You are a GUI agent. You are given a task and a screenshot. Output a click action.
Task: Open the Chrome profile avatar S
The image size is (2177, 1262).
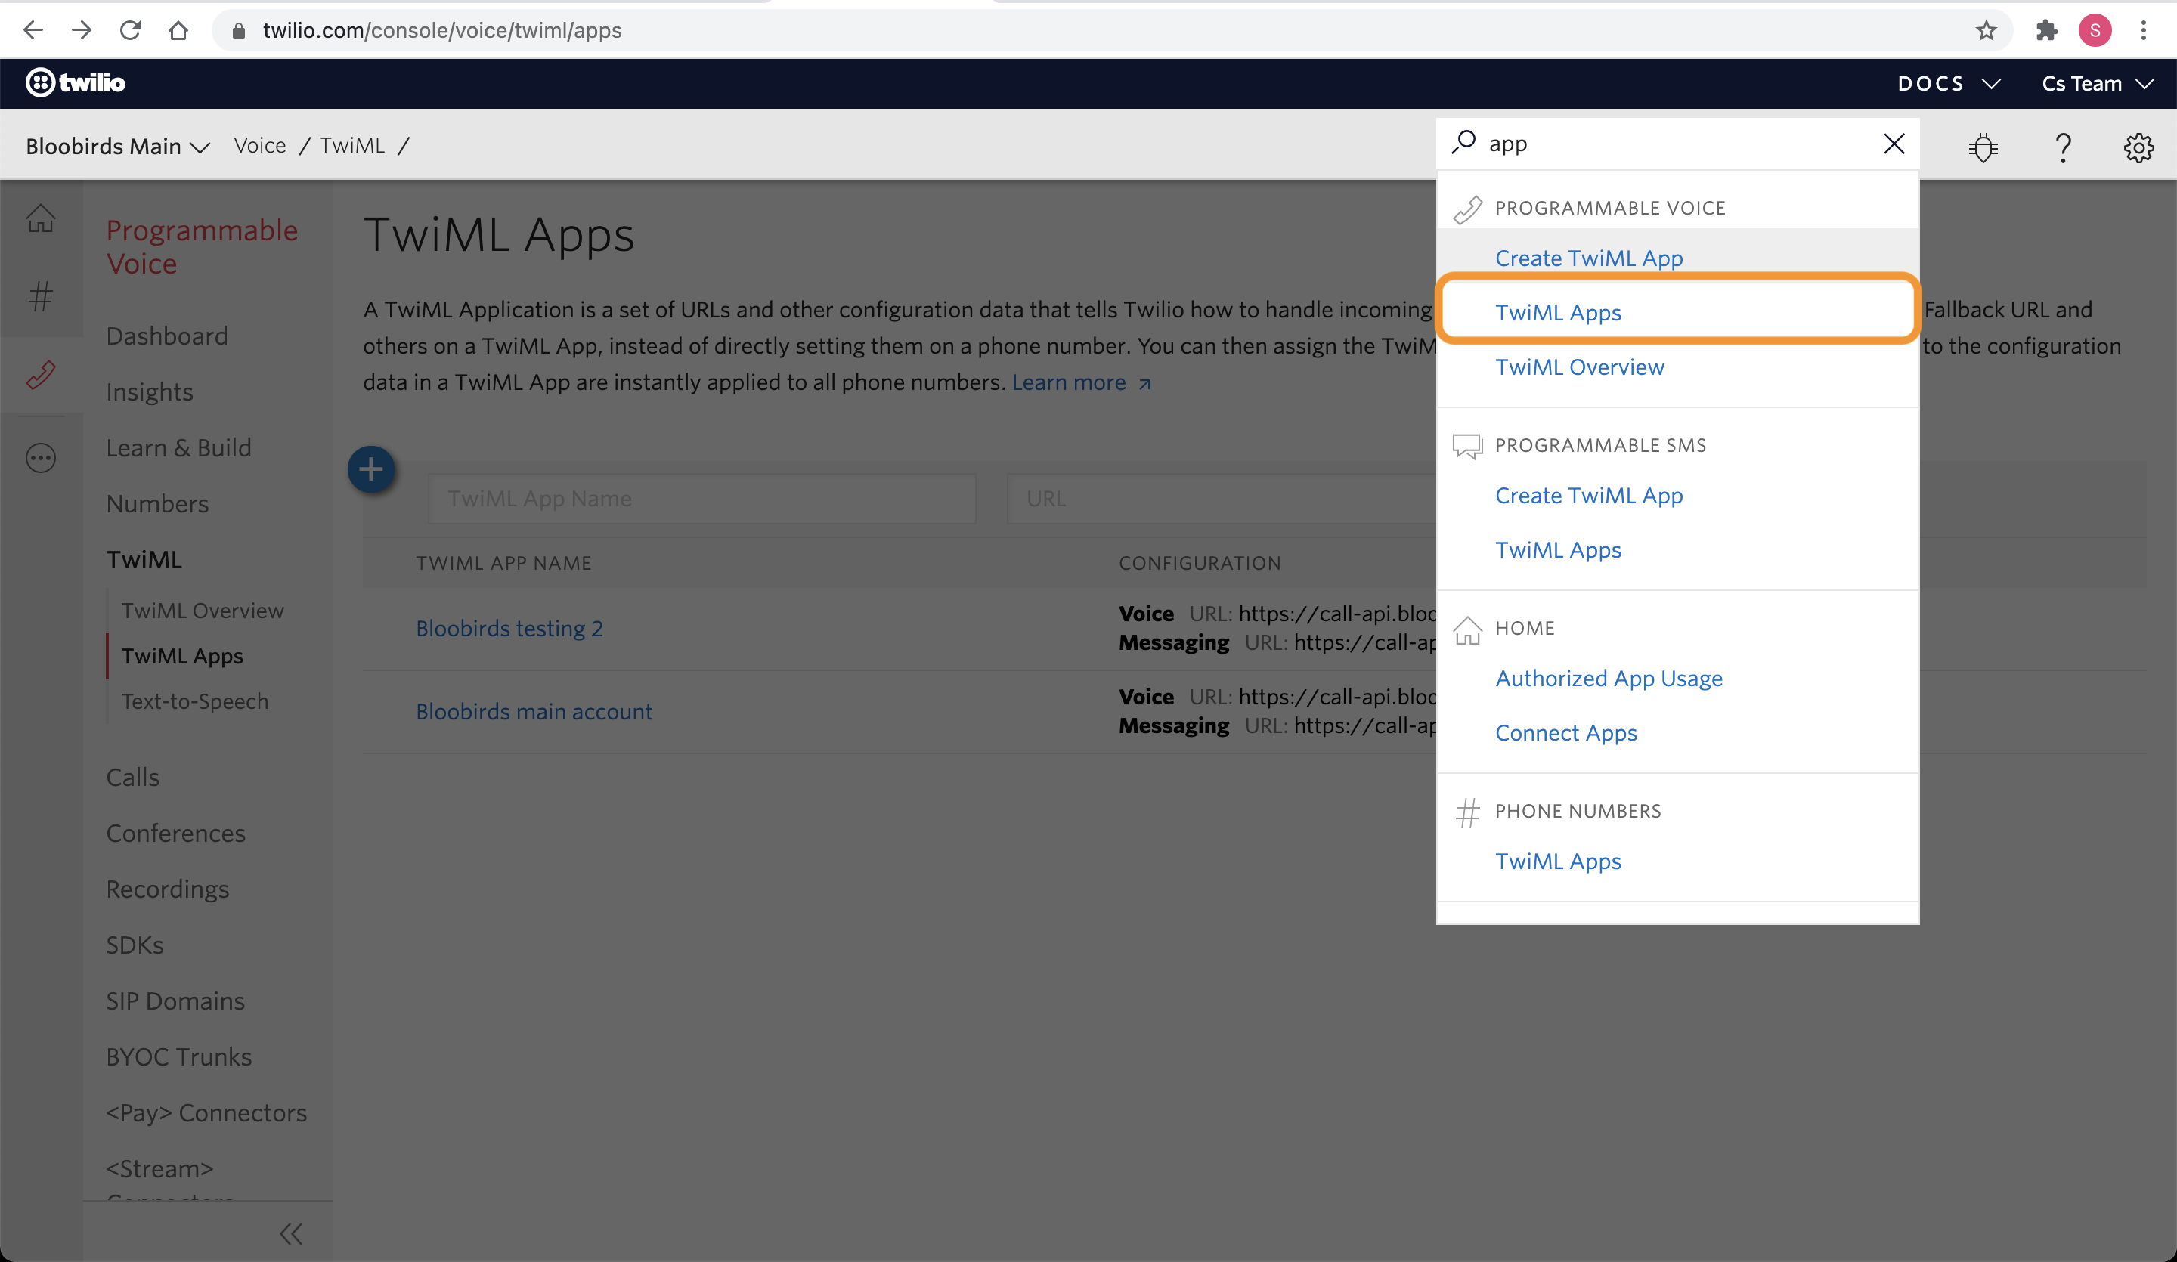coord(2095,30)
